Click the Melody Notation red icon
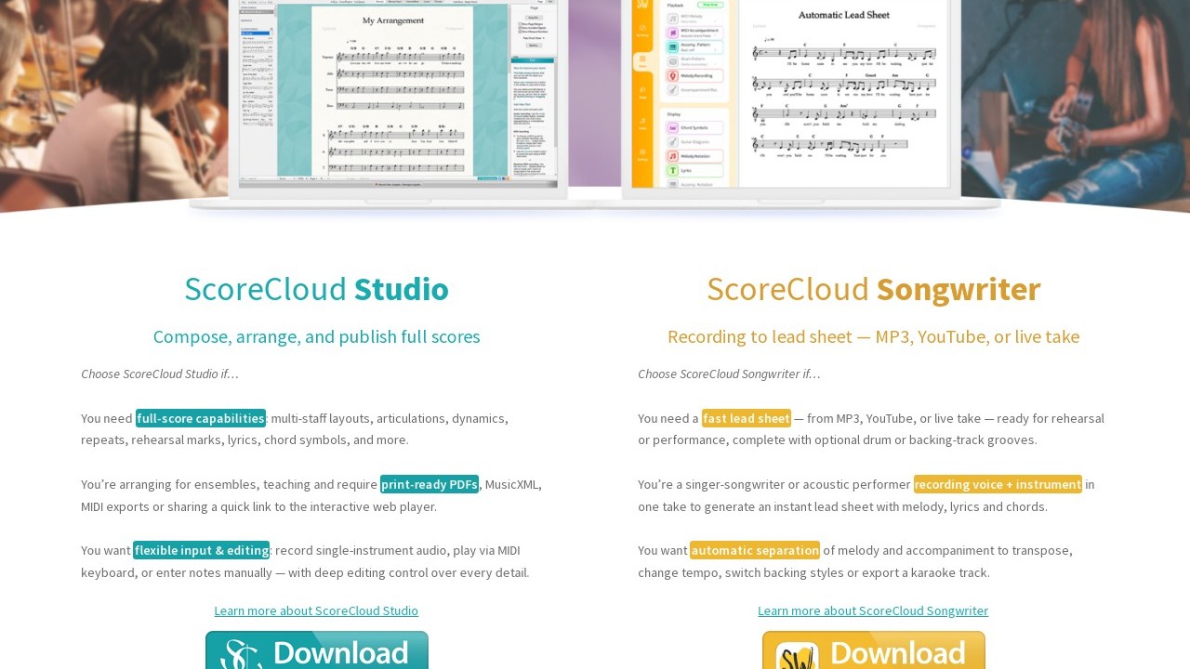 pyautogui.click(x=672, y=156)
